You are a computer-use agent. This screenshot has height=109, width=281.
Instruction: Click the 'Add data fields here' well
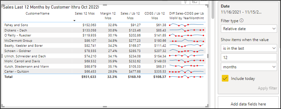pyautogui.click(x=248, y=104)
